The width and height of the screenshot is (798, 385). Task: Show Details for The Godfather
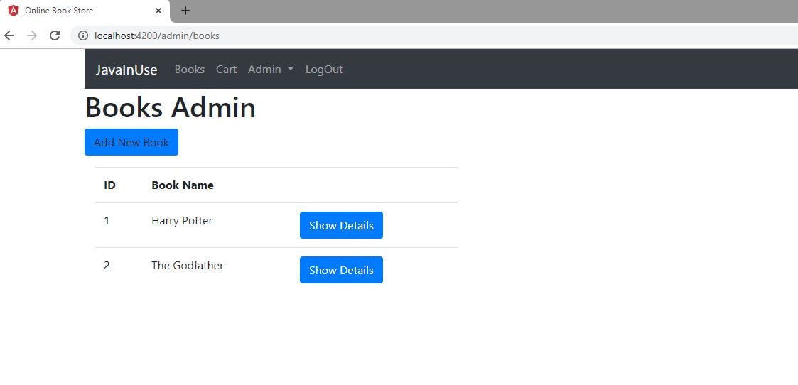click(x=341, y=270)
